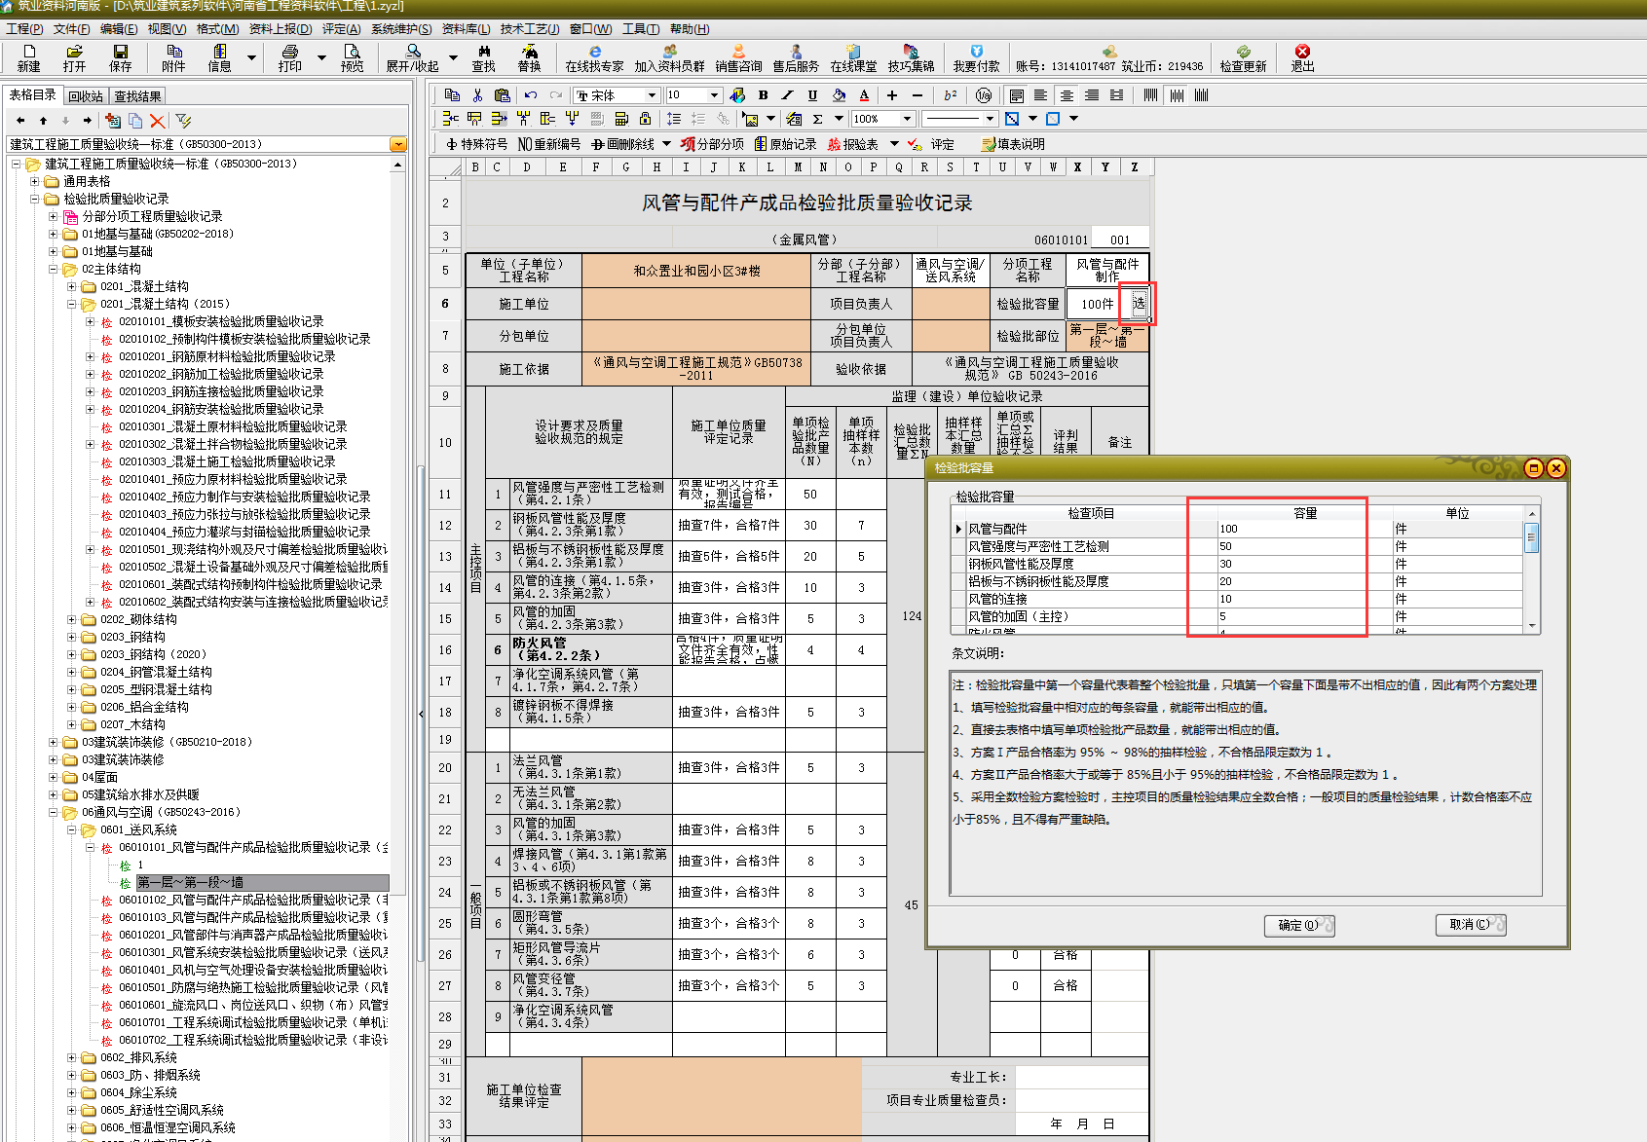Click the 填表说明 button

point(1013,144)
